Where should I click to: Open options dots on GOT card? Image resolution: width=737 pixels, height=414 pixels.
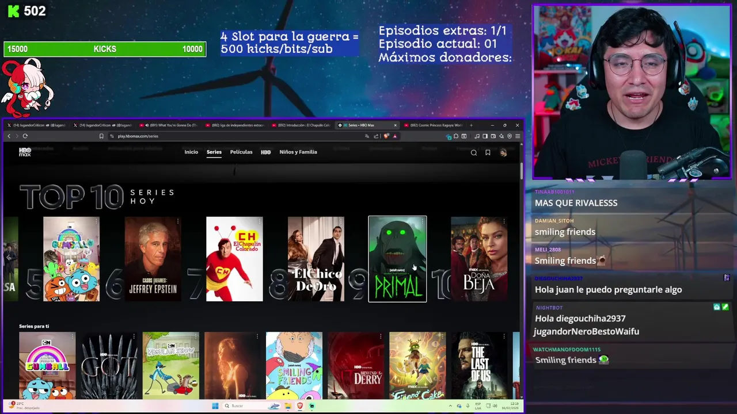[x=134, y=336]
